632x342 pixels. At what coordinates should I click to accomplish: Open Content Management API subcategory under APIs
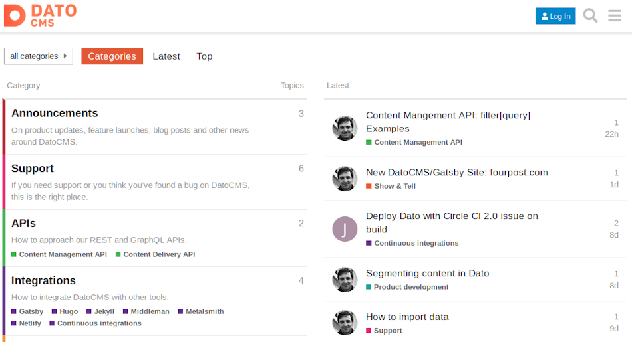[59, 254]
